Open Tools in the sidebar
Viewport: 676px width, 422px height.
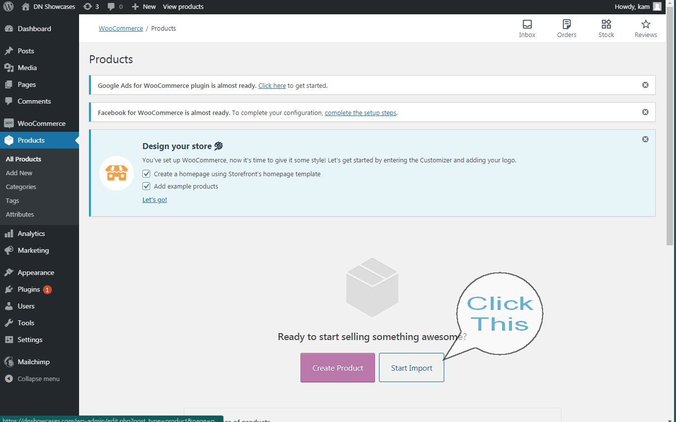pyautogui.click(x=40, y=323)
